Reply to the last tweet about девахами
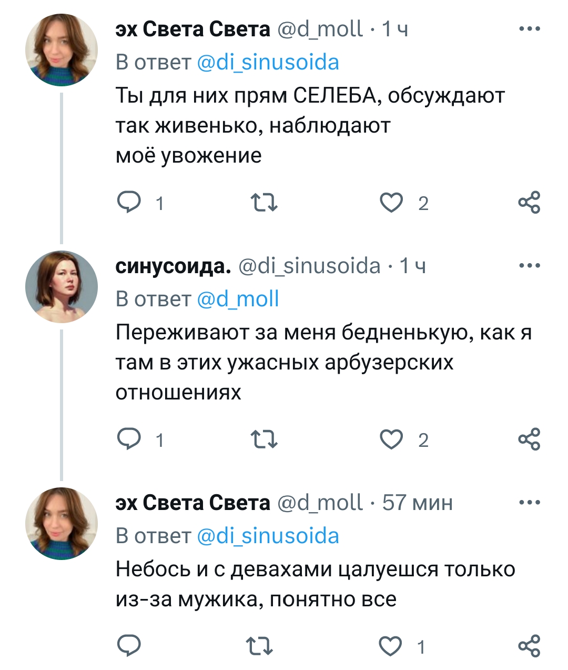 pos(129,646)
